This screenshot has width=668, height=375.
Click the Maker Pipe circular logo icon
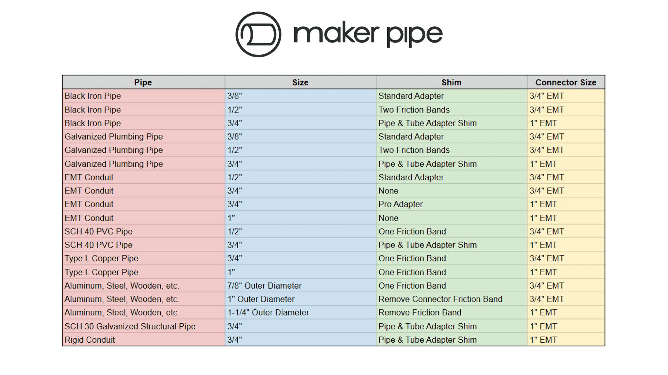pos(258,34)
